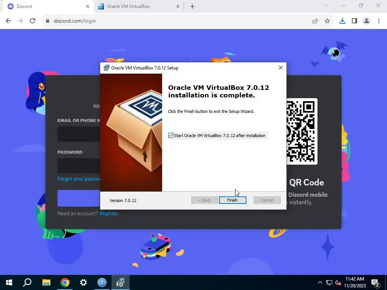Switch to the Discord browser tab
Screen dimensions: 387x290
tap(48, 6)
